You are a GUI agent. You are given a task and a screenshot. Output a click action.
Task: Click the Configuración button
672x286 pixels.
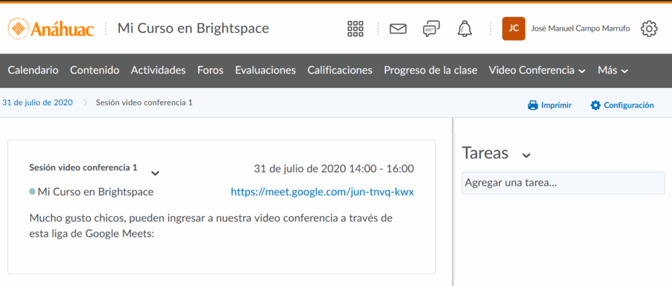pyautogui.click(x=622, y=105)
